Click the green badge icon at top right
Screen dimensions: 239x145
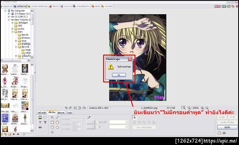click(x=224, y=6)
